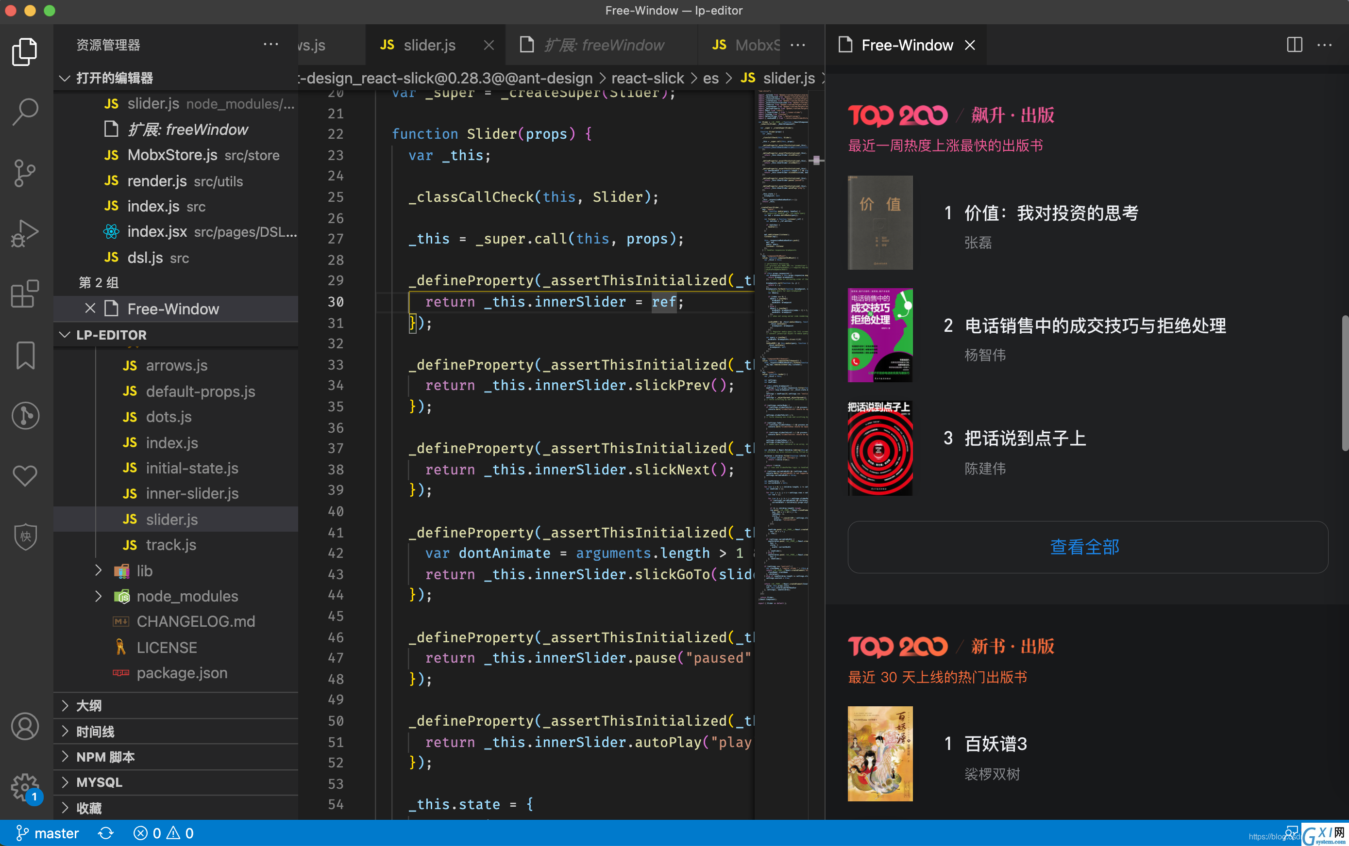The image size is (1349, 846).
Task: Open the Manage gear icon
Action: [x=25, y=787]
